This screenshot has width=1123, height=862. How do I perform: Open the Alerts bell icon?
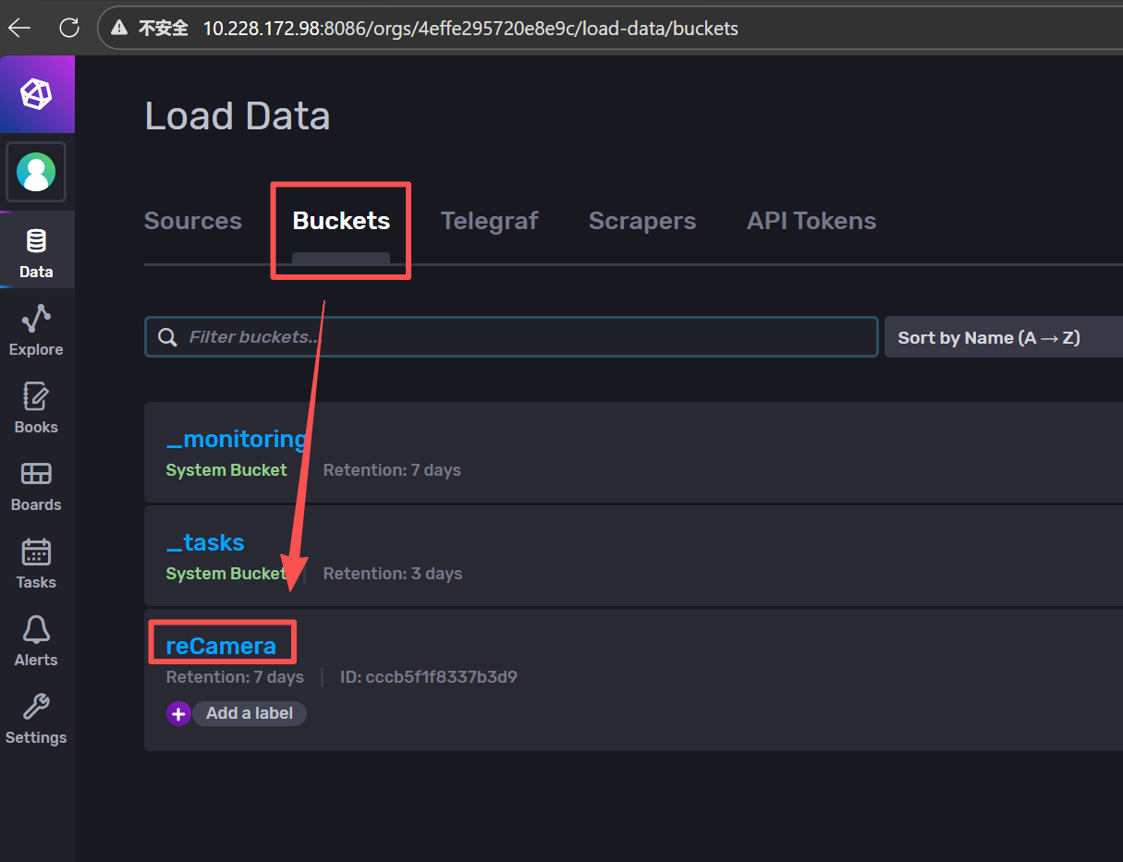tap(36, 639)
